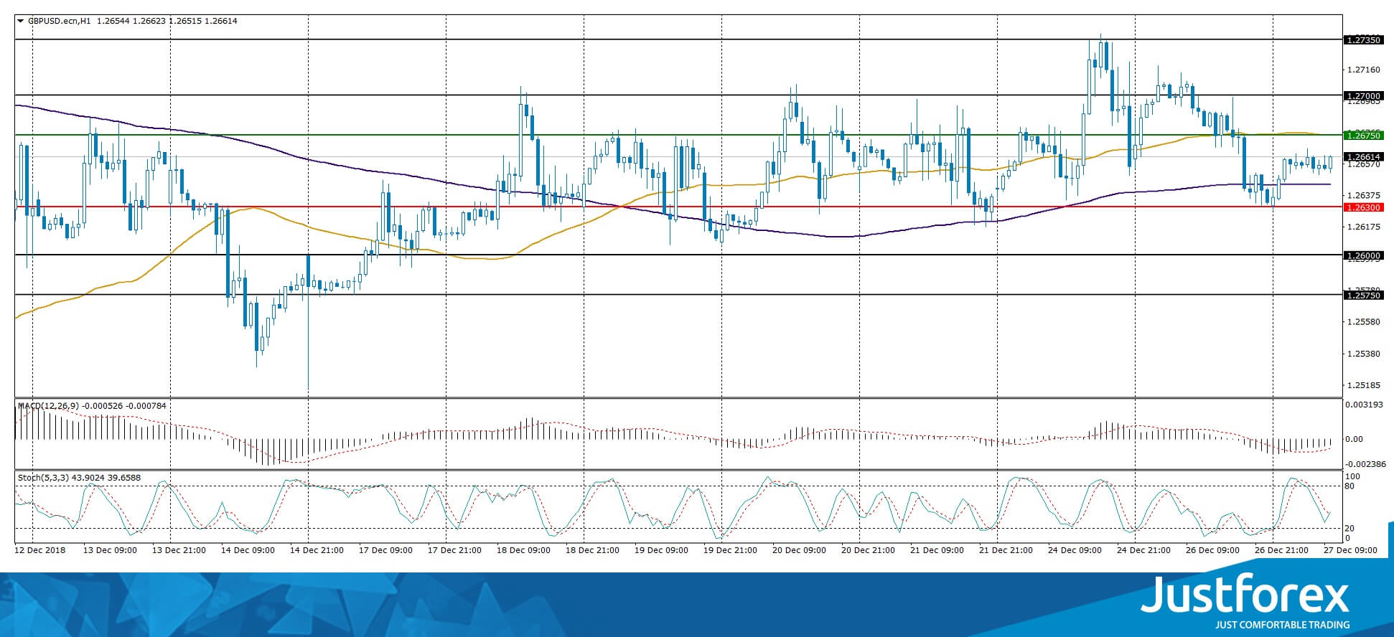Viewport: 1394px width, 637px height.
Task: Click the Stochastic 80 level scale label
Action: [x=1349, y=486]
